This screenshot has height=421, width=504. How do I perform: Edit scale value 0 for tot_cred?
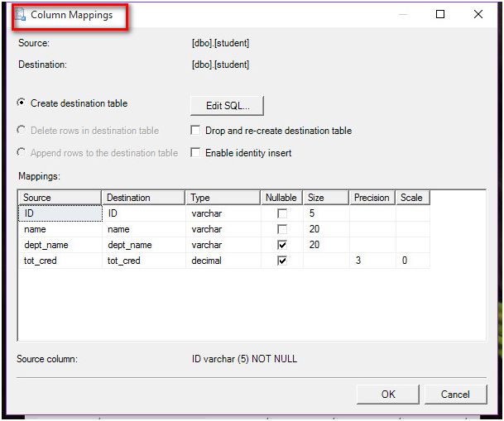(x=413, y=261)
